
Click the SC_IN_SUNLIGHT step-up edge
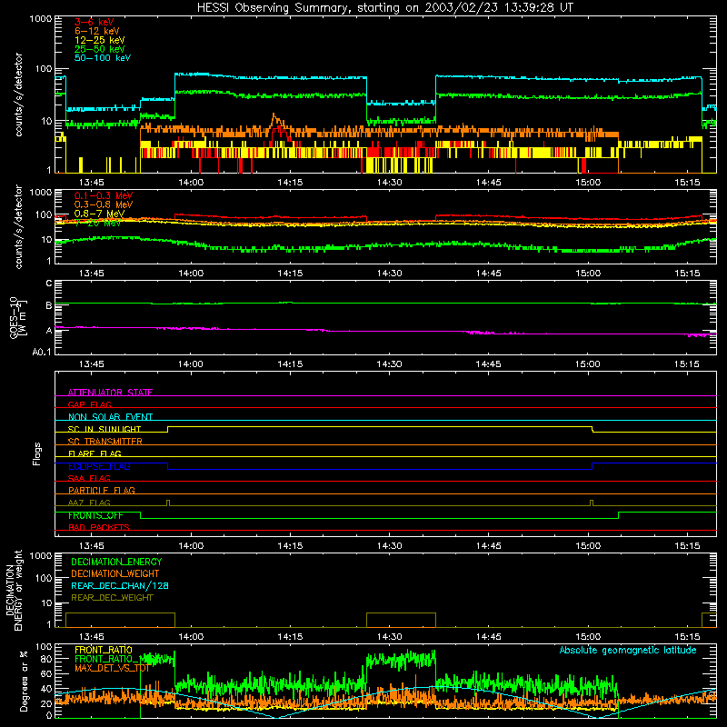tap(168, 429)
